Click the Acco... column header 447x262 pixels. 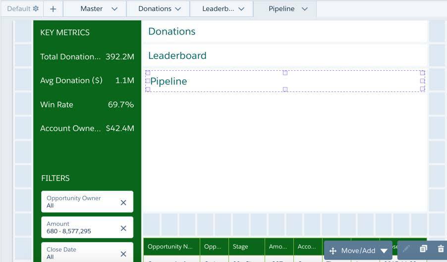308,247
